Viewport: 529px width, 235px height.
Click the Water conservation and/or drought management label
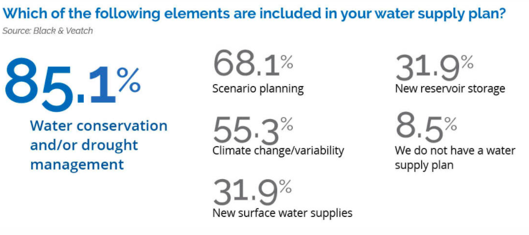[x=99, y=145]
